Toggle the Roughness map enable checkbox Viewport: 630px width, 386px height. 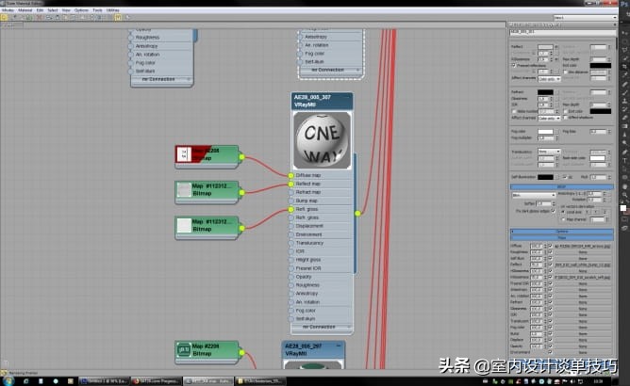pyautogui.click(x=550, y=252)
